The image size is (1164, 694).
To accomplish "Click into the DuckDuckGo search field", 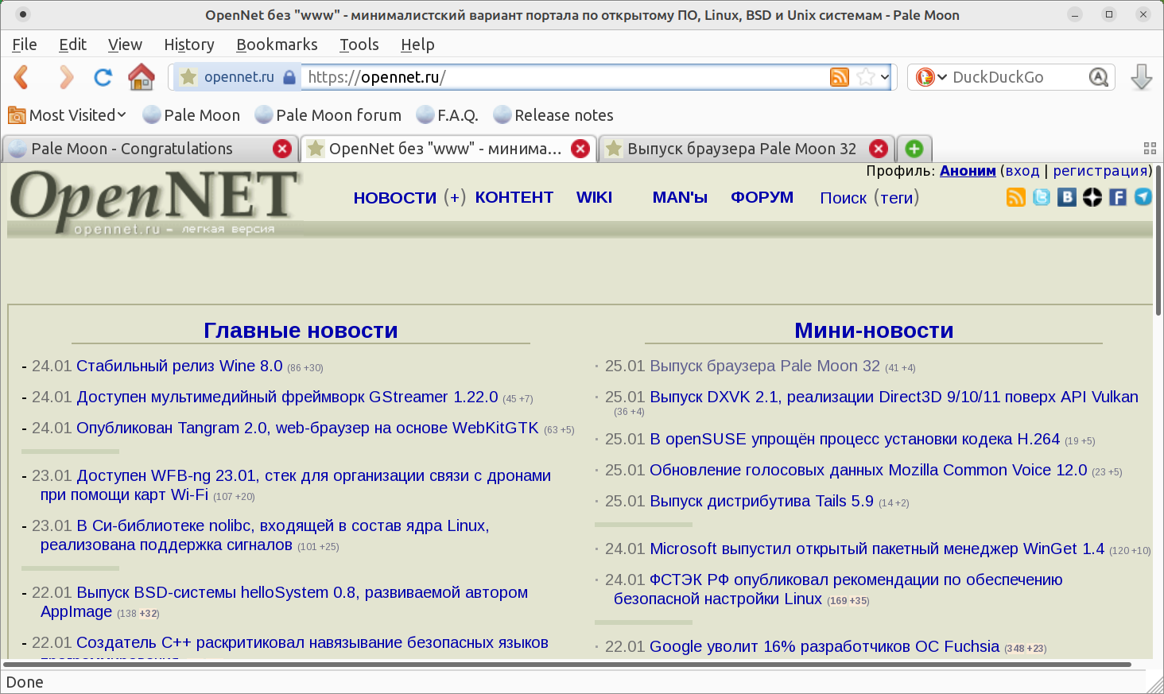I will pos(1014,77).
